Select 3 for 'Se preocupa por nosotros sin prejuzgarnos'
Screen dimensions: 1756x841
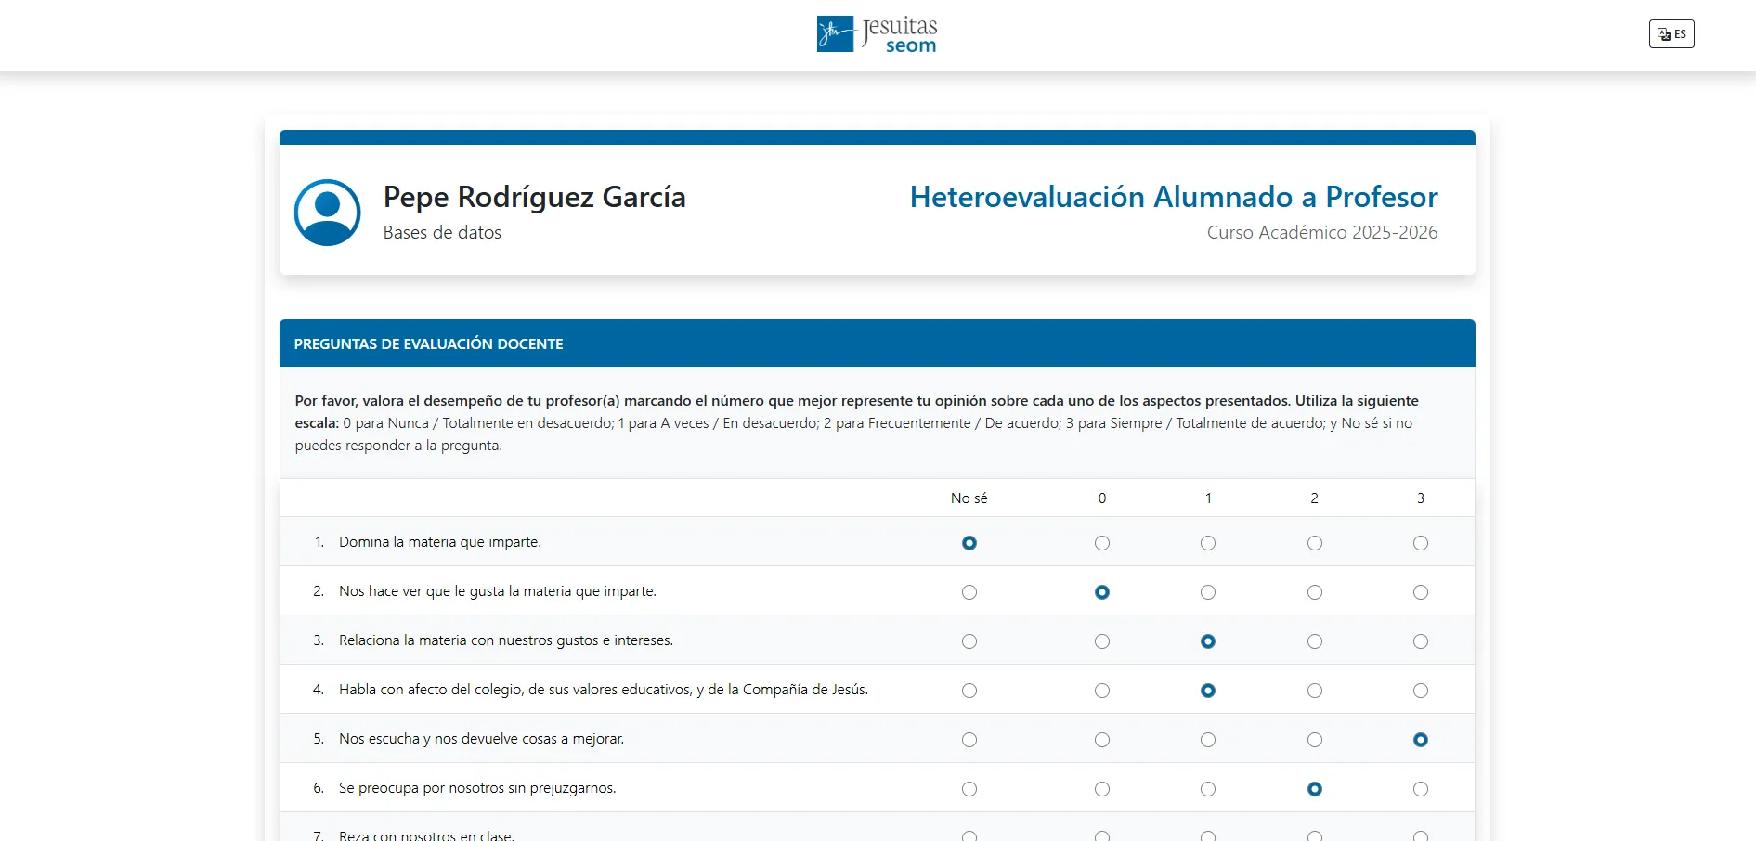tap(1421, 789)
